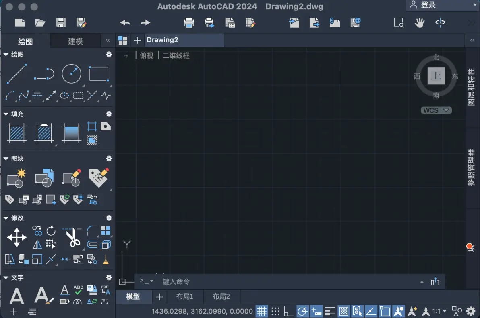
Task: Open the WCS coordinate system dropdown
Action: 436,110
